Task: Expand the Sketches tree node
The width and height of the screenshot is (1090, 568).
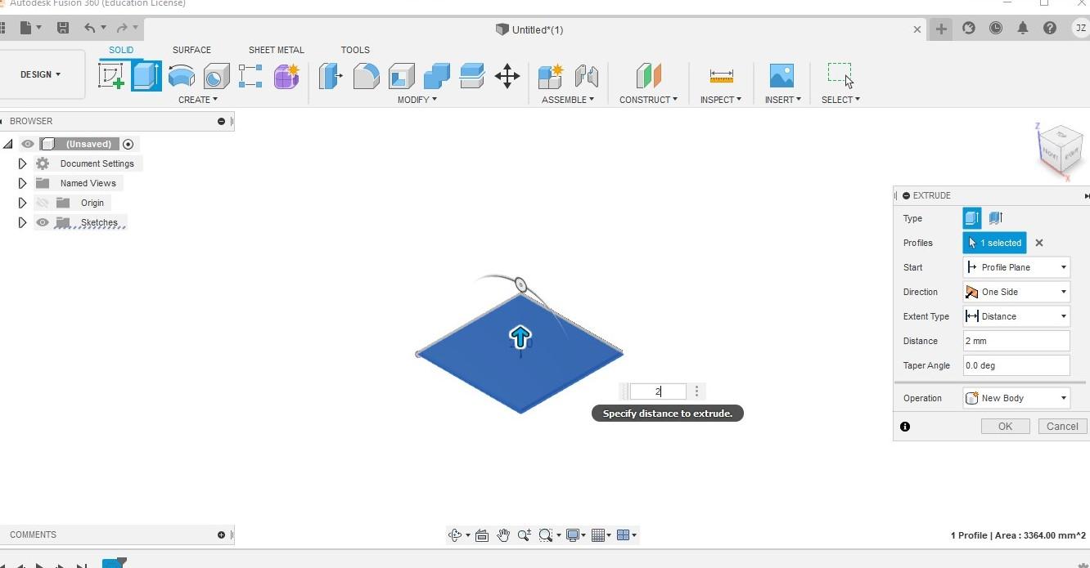Action: (22, 222)
